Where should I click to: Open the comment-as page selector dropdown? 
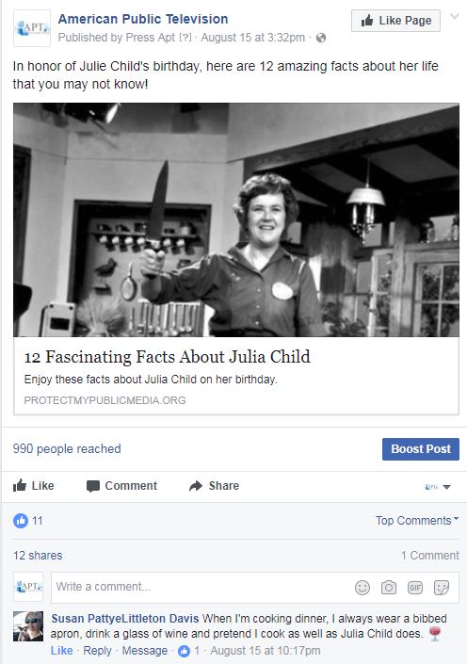coord(438,487)
